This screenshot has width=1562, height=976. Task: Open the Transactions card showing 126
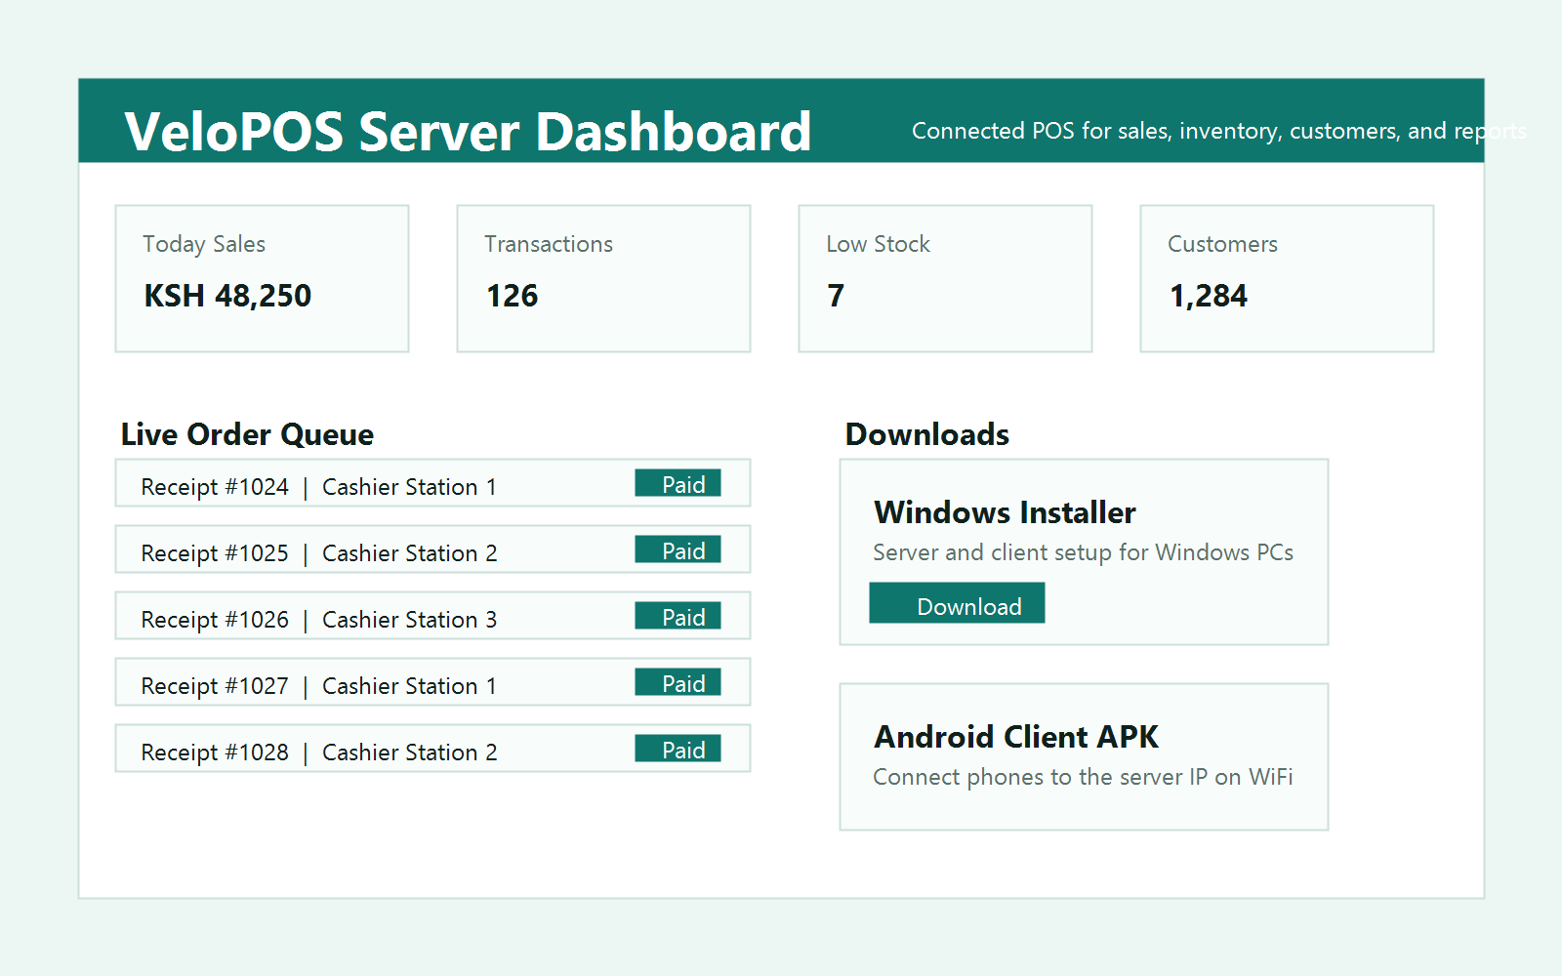[603, 278]
